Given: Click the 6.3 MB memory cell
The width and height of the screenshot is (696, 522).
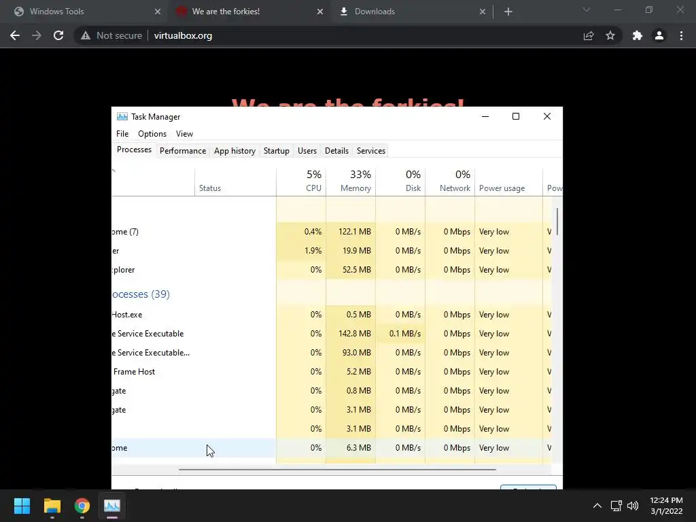Looking at the screenshot, I should (351, 448).
